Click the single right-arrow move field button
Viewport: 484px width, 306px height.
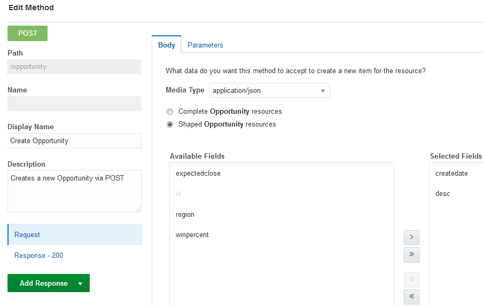(411, 238)
